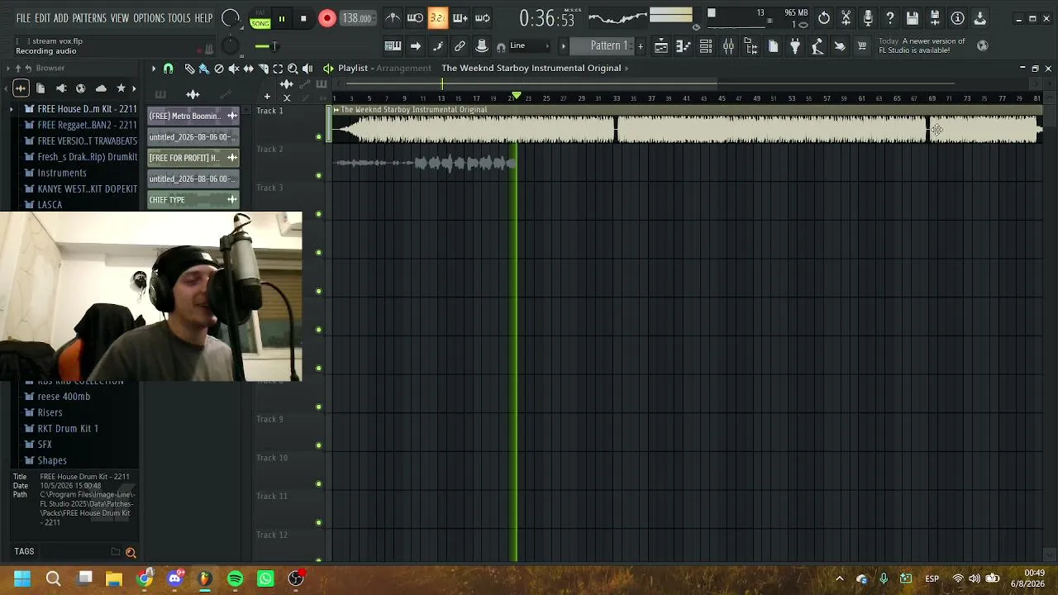The height and width of the screenshot is (595, 1058).
Task: Open the EDIT menu
Action: [42, 18]
